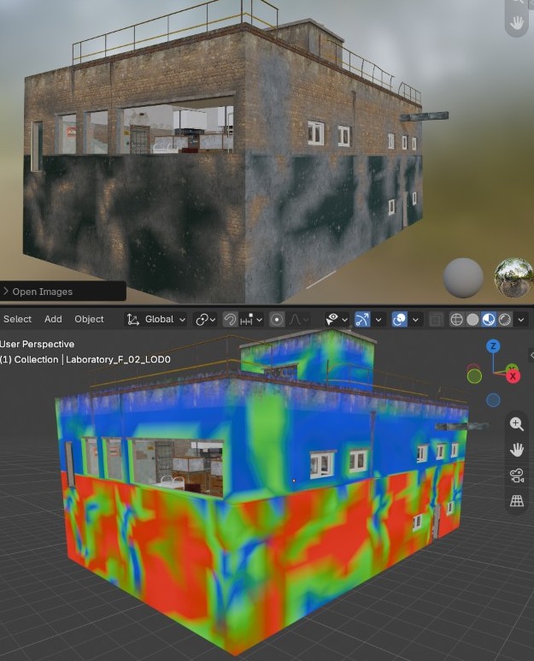534x661 pixels.
Task: Click the grey sphere material preview
Action: click(x=463, y=278)
